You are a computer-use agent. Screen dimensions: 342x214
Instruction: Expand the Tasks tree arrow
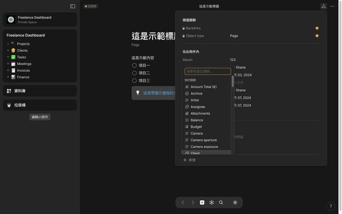point(8,57)
